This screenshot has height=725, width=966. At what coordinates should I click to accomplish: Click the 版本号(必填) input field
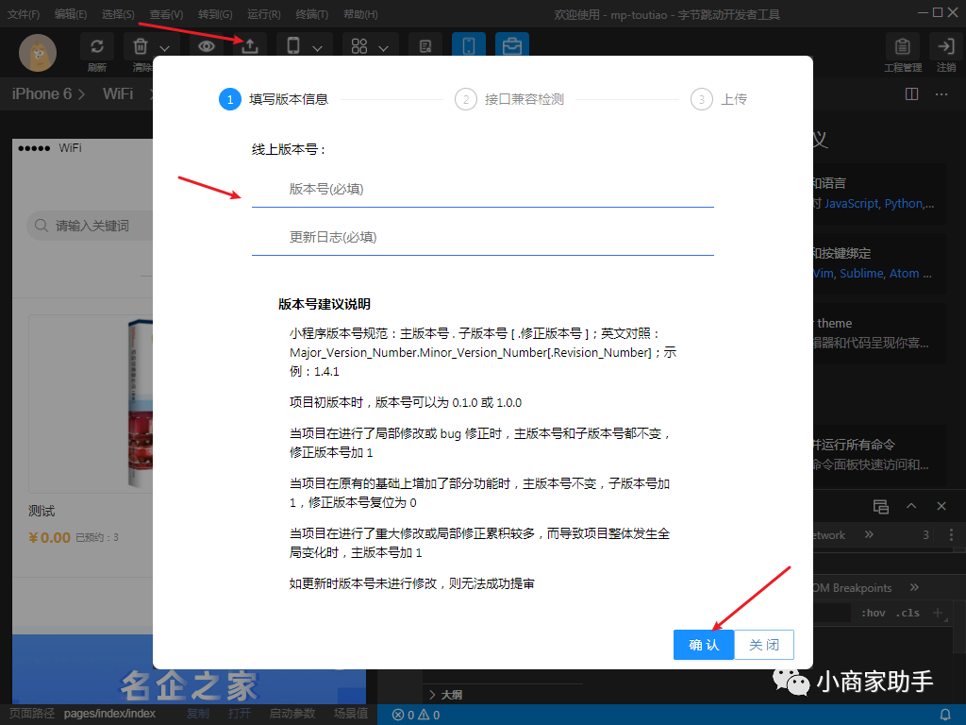(482, 189)
